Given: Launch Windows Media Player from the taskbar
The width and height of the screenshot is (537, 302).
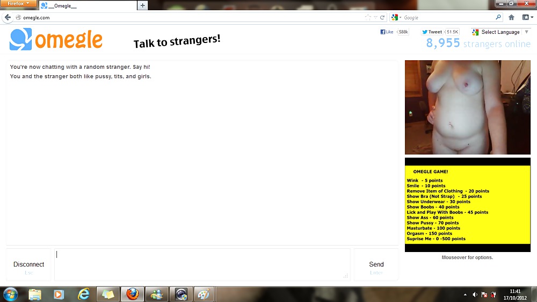Looking at the screenshot, I should click(59, 294).
